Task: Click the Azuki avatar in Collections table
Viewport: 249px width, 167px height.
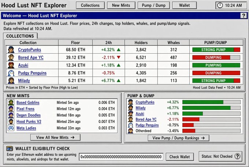Action: (11, 65)
